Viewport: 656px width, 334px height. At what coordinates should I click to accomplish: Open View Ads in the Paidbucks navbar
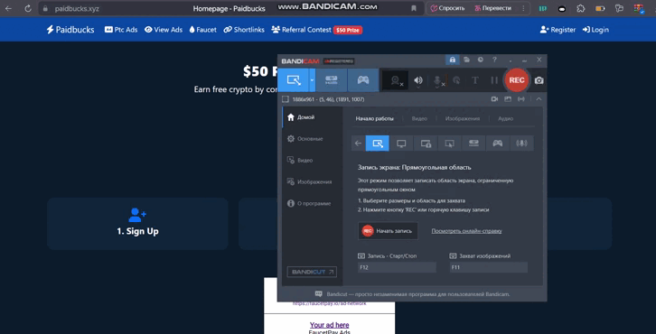pyautogui.click(x=164, y=30)
